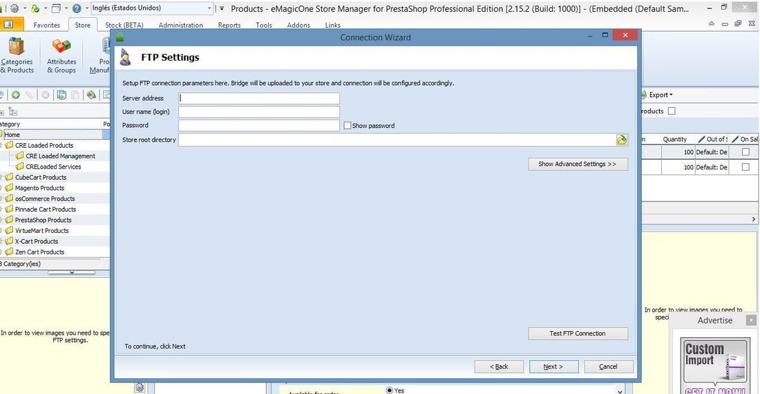The height and width of the screenshot is (394, 760).
Task: Click the green check connection icon in title bar
Action: (x=35, y=8)
